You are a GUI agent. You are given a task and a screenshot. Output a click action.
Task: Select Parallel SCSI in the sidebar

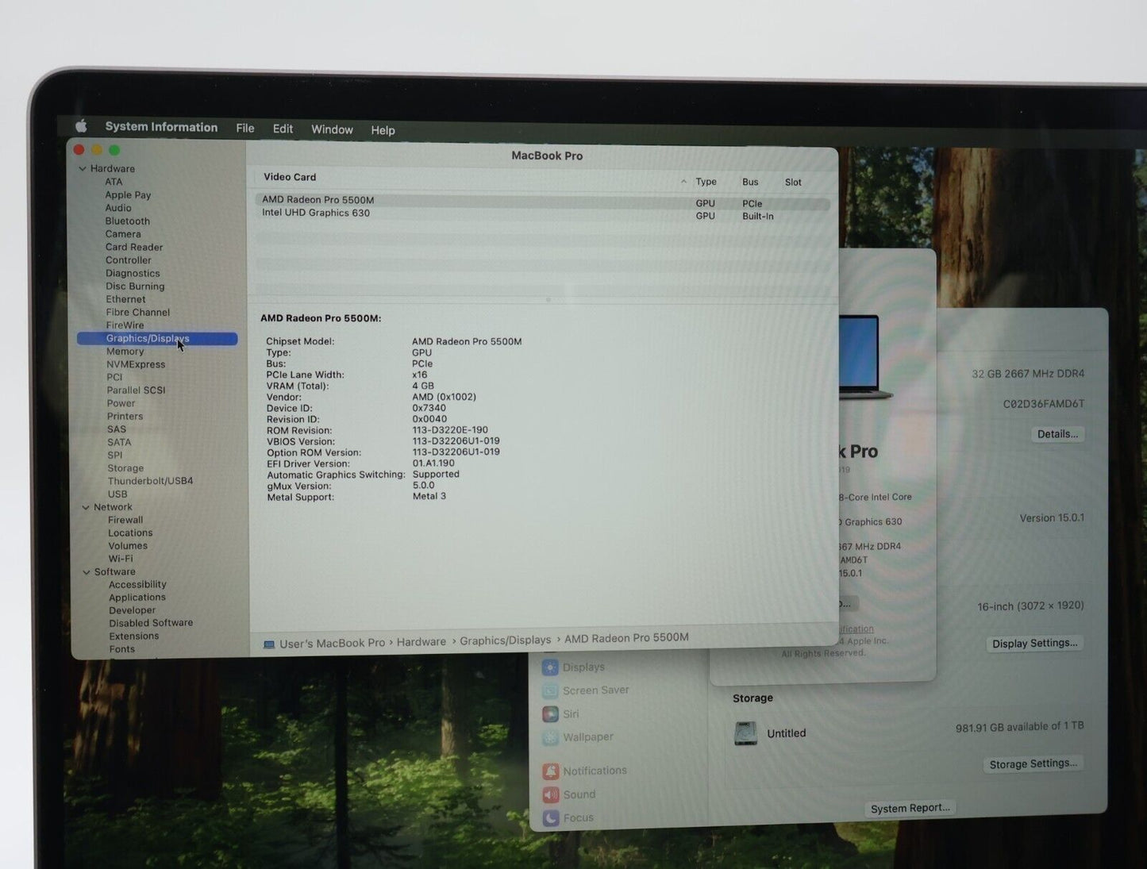click(x=136, y=390)
